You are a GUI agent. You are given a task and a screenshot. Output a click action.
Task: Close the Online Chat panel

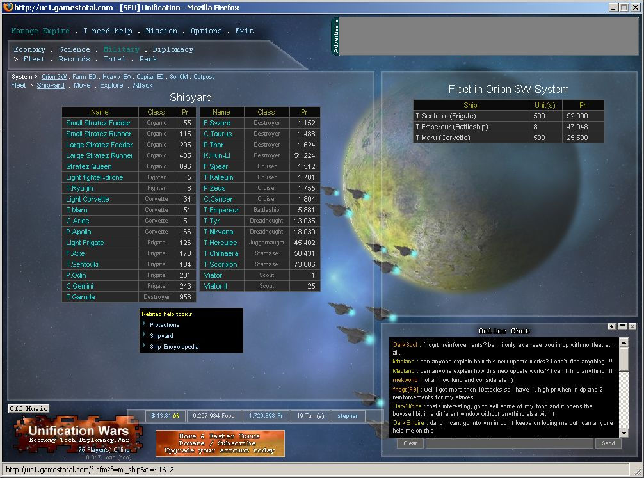pyautogui.click(x=632, y=326)
